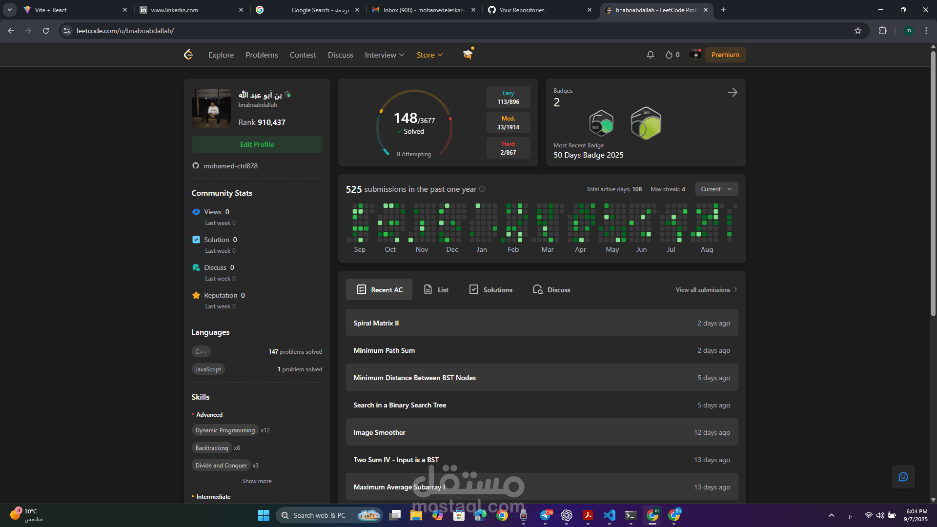This screenshot has width=937, height=527.
Task: Click the streak fire icon
Action: (x=669, y=55)
